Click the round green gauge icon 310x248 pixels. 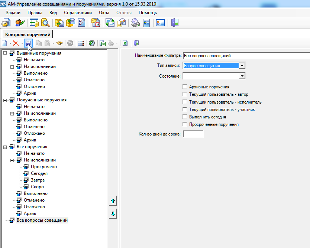click(92, 43)
